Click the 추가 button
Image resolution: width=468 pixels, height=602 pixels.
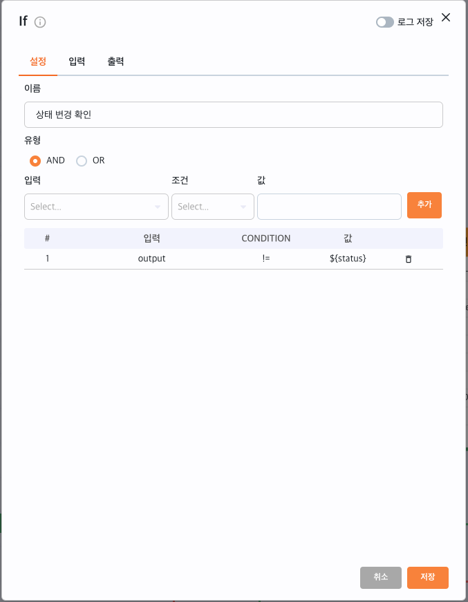pyautogui.click(x=424, y=205)
